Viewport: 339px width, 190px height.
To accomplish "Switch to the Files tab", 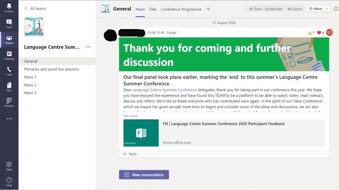I will coord(153,9).
